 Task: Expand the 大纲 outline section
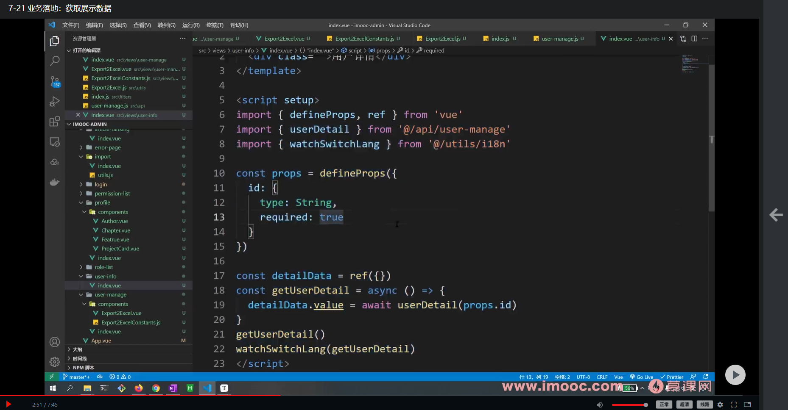tap(129, 349)
